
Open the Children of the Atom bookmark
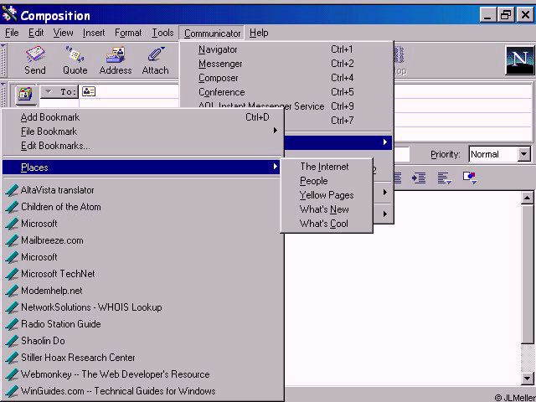[143, 207]
